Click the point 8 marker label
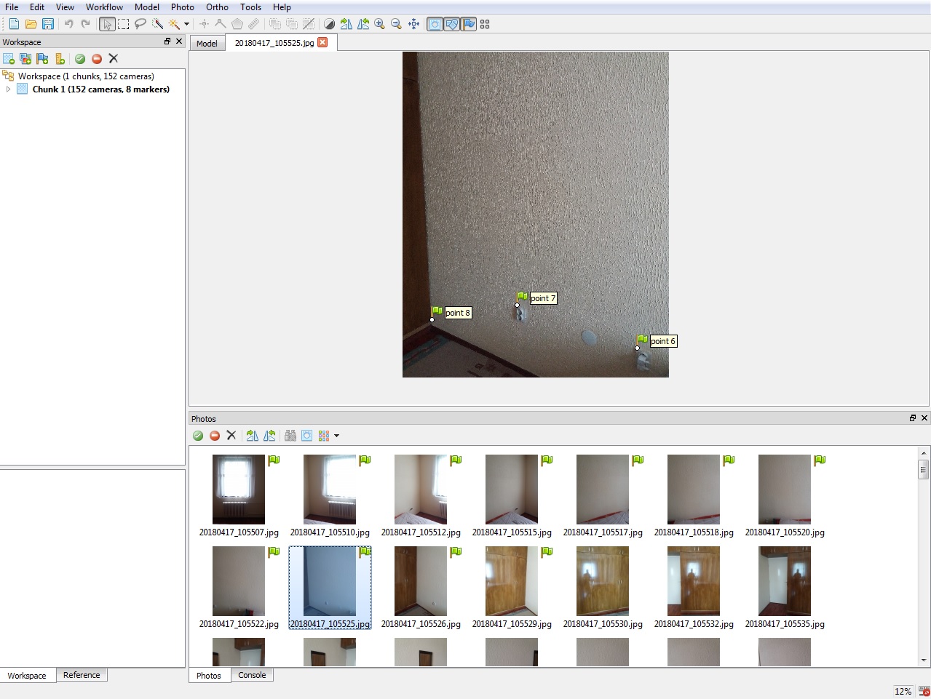The height and width of the screenshot is (699, 931). [458, 313]
